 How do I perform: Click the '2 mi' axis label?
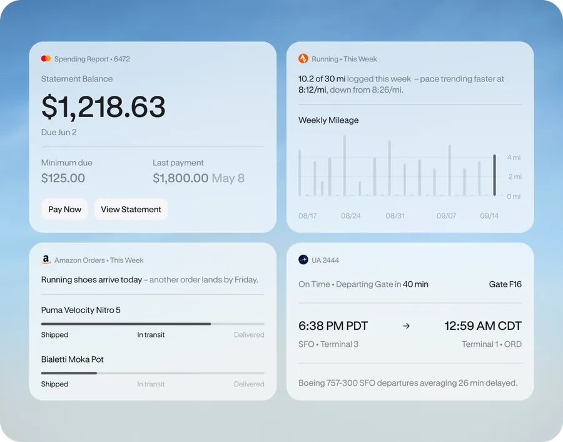pos(515,177)
